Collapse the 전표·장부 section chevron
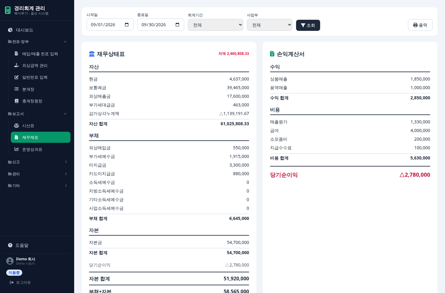 point(65,42)
